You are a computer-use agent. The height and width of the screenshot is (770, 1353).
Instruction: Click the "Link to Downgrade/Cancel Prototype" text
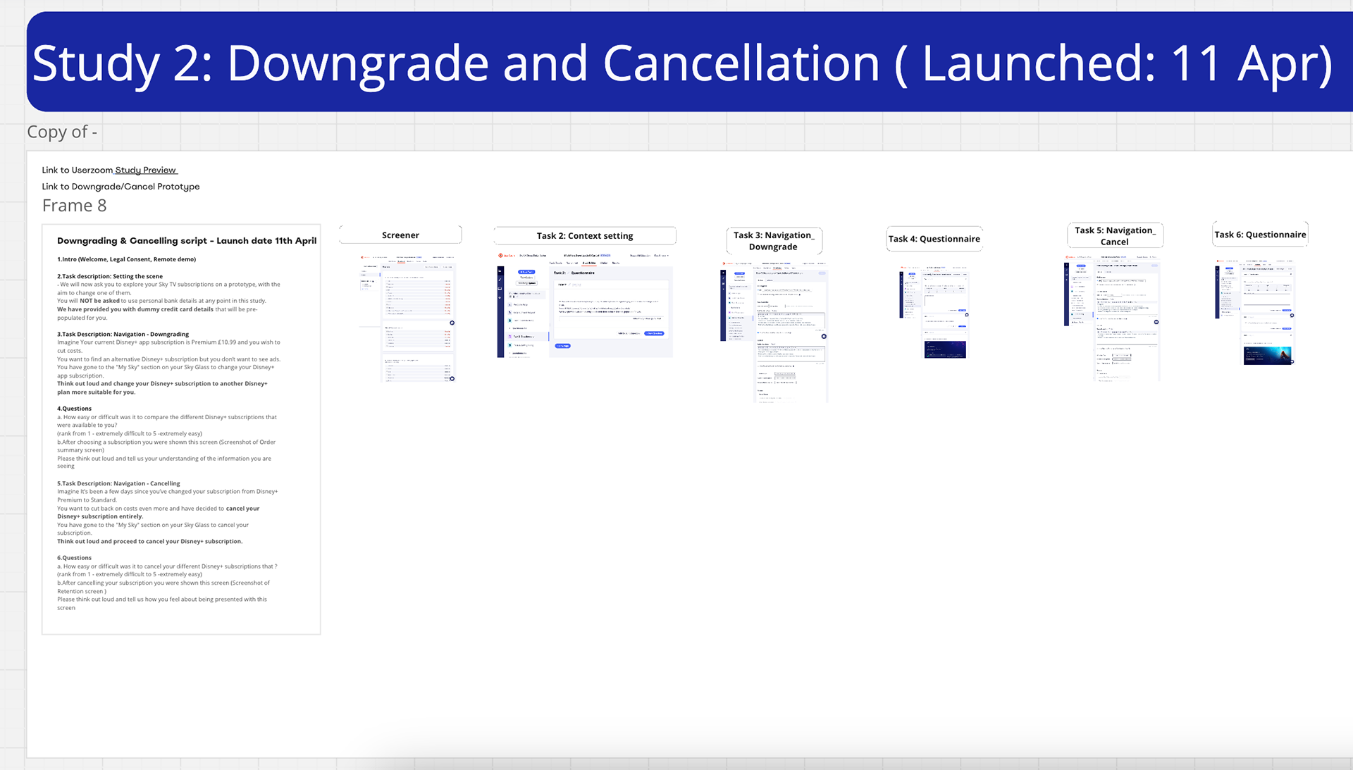pos(121,187)
